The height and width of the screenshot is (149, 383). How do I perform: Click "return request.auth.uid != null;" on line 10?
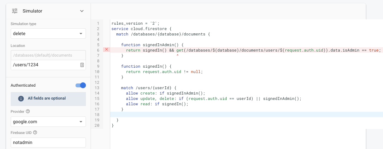[x=164, y=72]
